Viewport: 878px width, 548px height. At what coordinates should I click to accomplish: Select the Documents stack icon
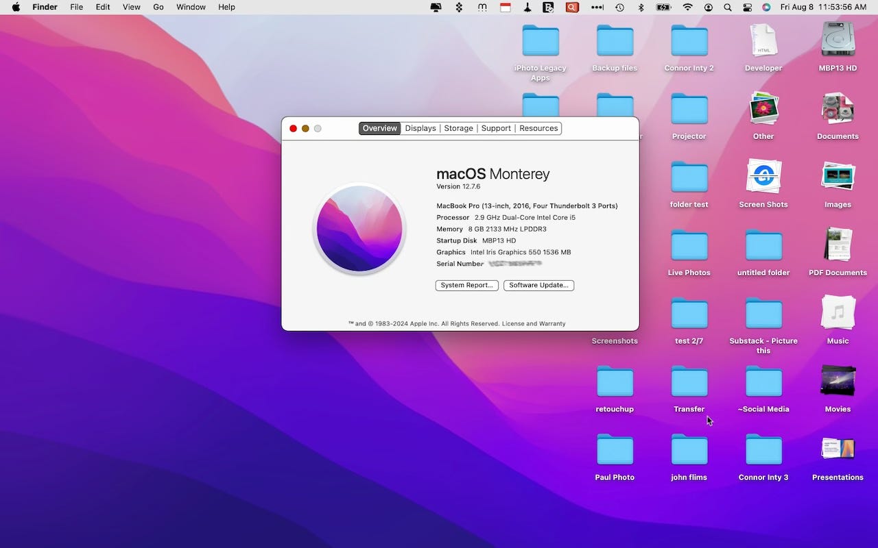[838, 108]
